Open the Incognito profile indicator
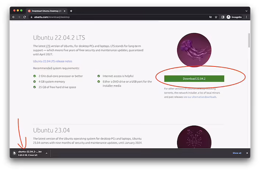Screen dimensions: 260x171 pos(234,17)
